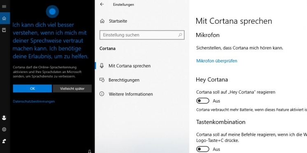This screenshot has height=153, width=307.
Task: Click the Cortana battery usage note
Action: point(251,110)
